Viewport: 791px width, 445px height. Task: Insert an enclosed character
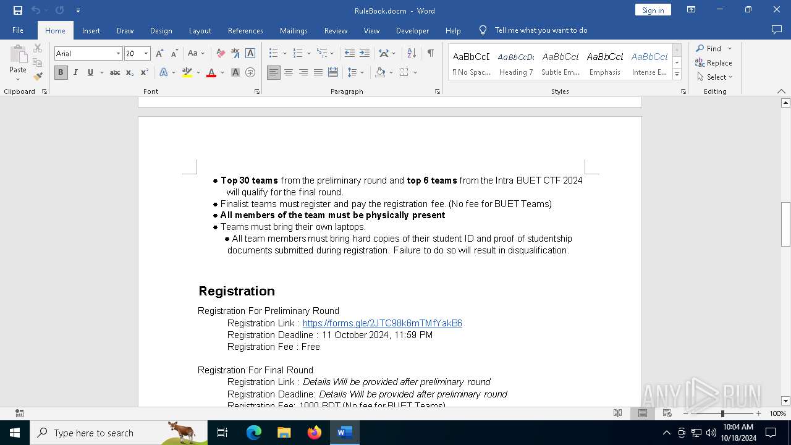pyautogui.click(x=250, y=73)
